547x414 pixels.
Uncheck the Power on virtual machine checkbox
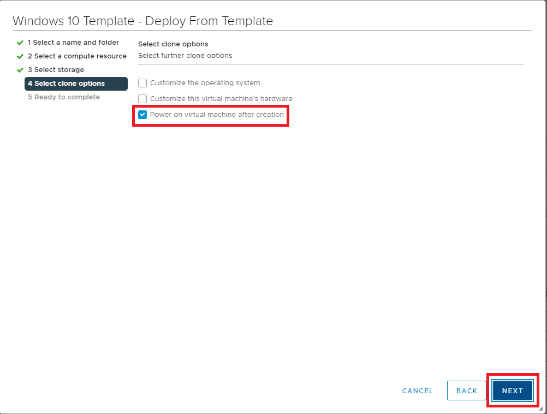click(142, 115)
